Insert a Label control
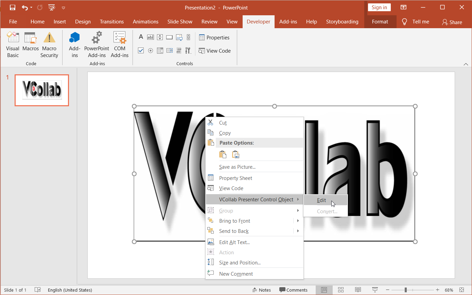This screenshot has width=472, height=295. click(141, 37)
